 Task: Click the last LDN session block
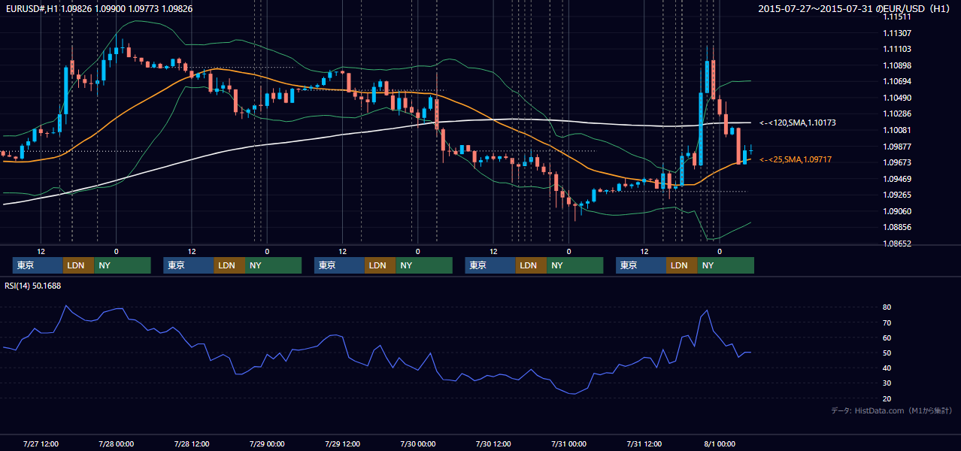[x=682, y=265]
